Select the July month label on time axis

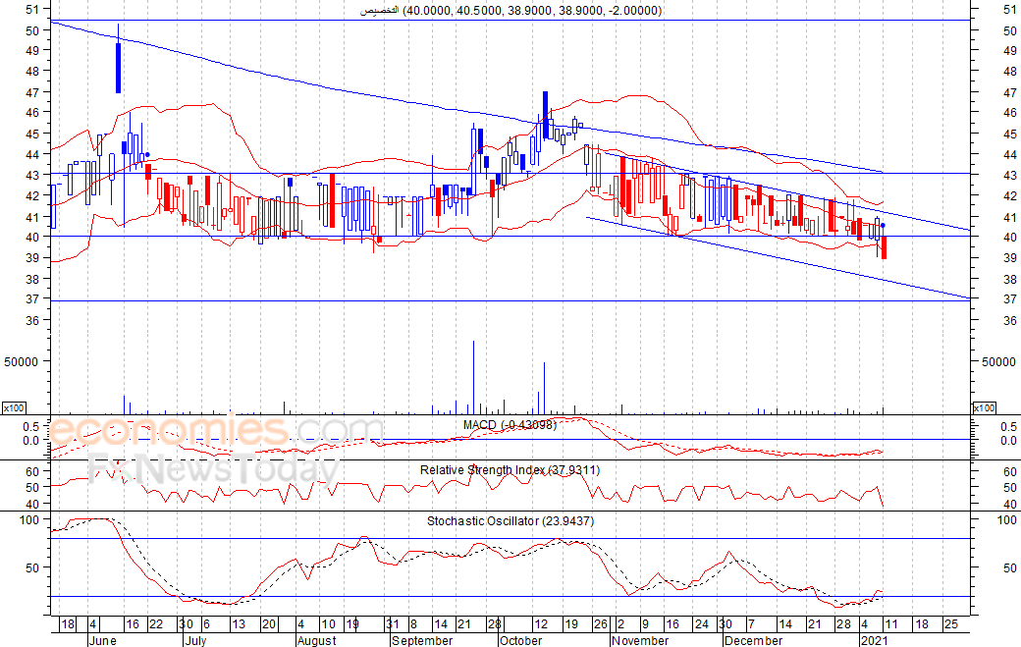196,640
